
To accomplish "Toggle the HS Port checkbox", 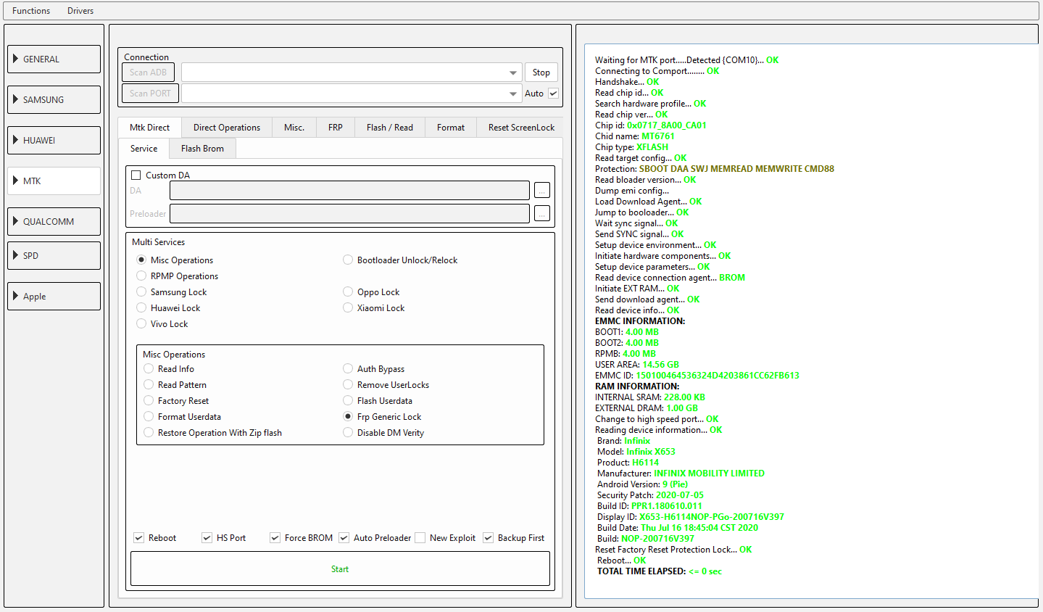I will point(207,538).
